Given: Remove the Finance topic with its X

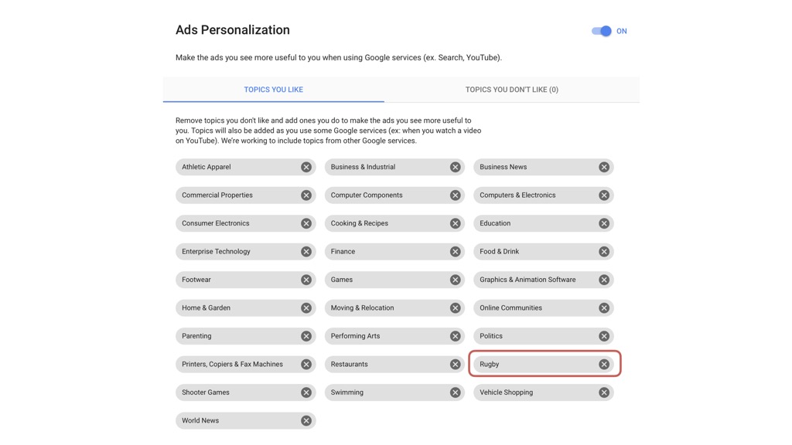Looking at the screenshot, I should point(455,252).
